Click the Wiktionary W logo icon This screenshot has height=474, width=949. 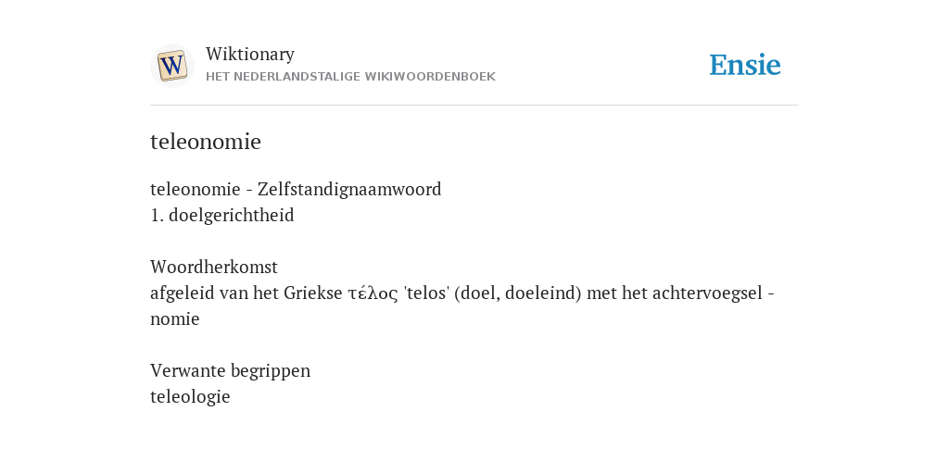click(x=171, y=66)
